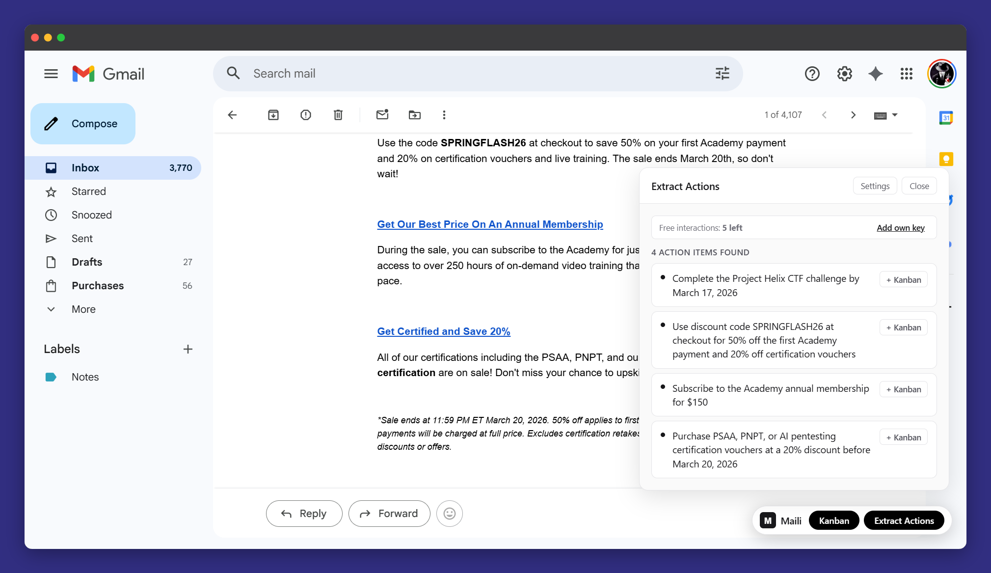This screenshot has width=991, height=573.
Task: Click the emoji reaction button beside Forward
Action: coord(450,514)
